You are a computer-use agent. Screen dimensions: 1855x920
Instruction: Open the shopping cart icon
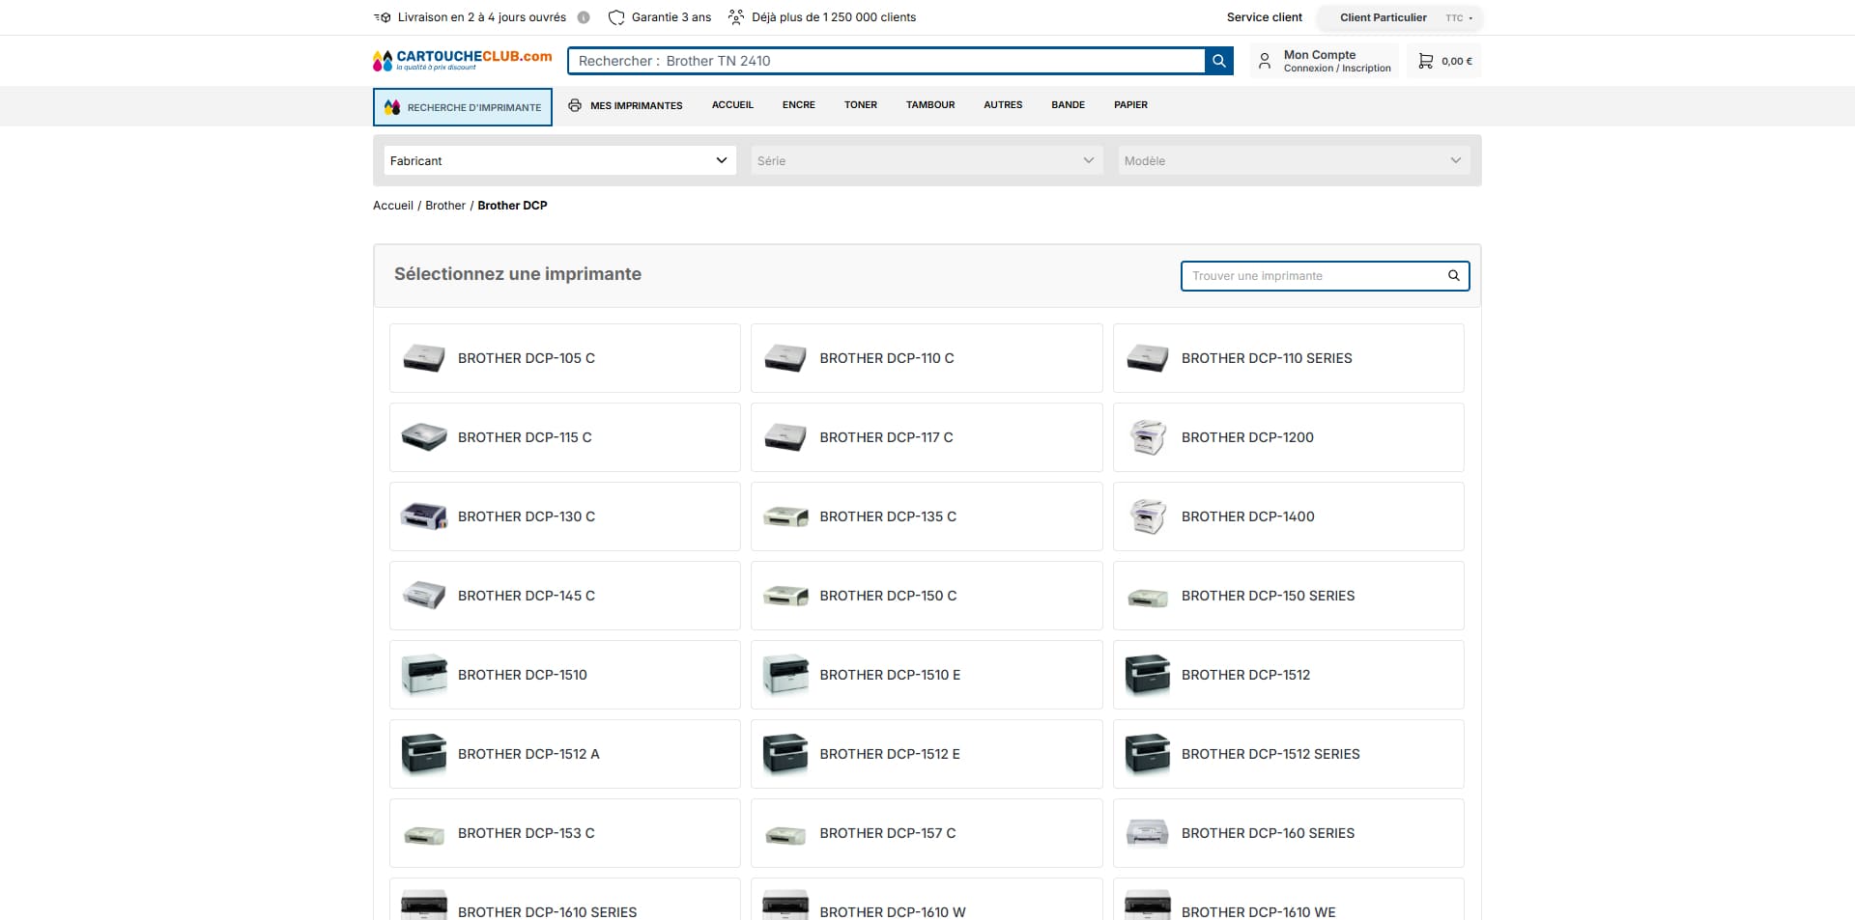pyautogui.click(x=1425, y=61)
